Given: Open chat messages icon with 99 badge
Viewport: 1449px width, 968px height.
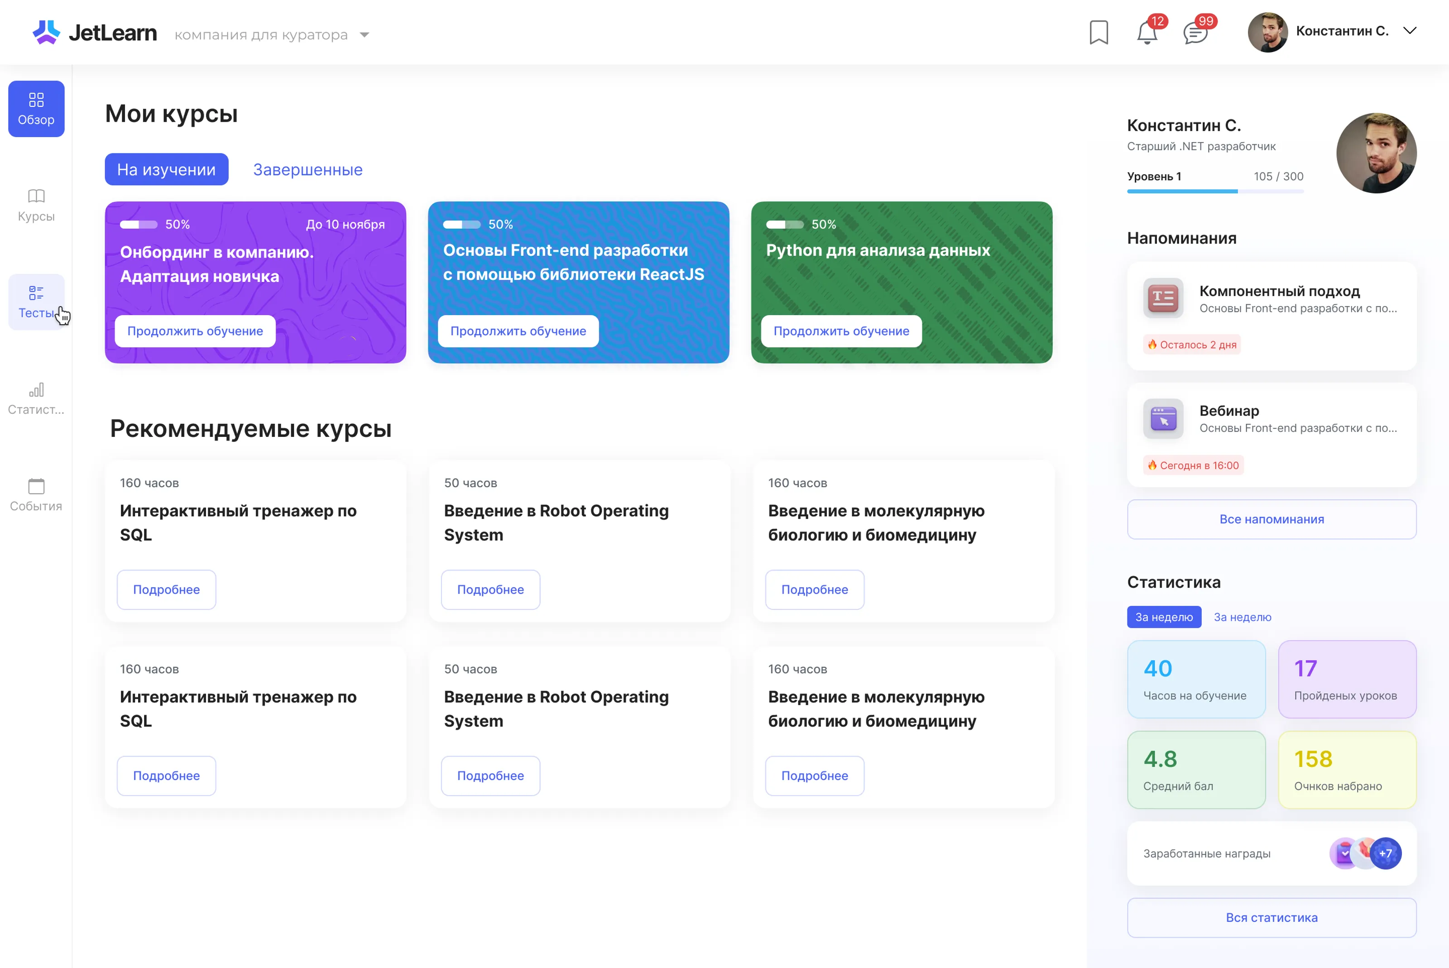Looking at the screenshot, I should [x=1195, y=33].
